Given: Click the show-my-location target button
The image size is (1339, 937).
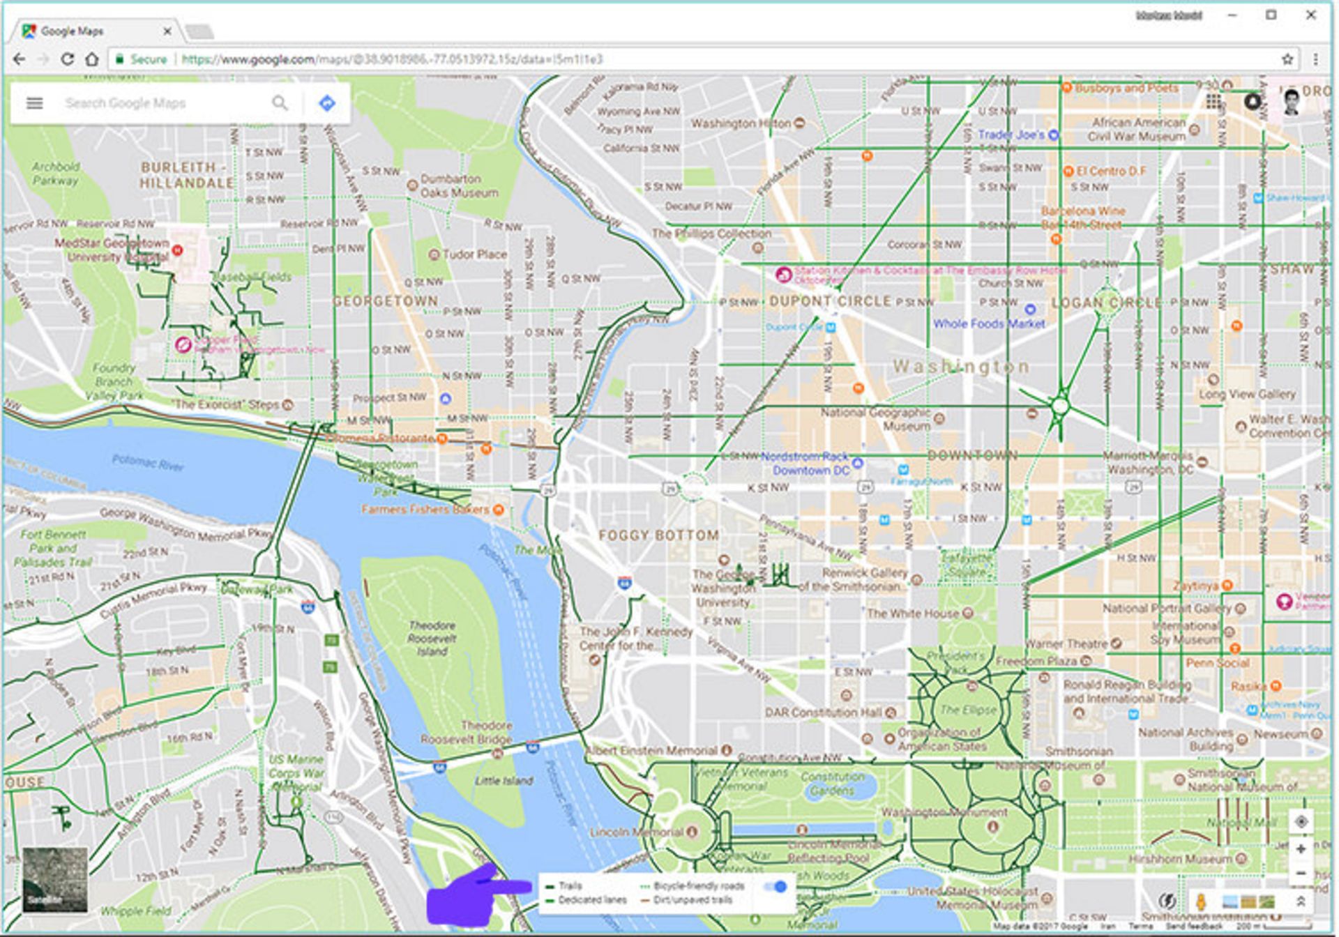Looking at the screenshot, I should click(x=1301, y=822).
